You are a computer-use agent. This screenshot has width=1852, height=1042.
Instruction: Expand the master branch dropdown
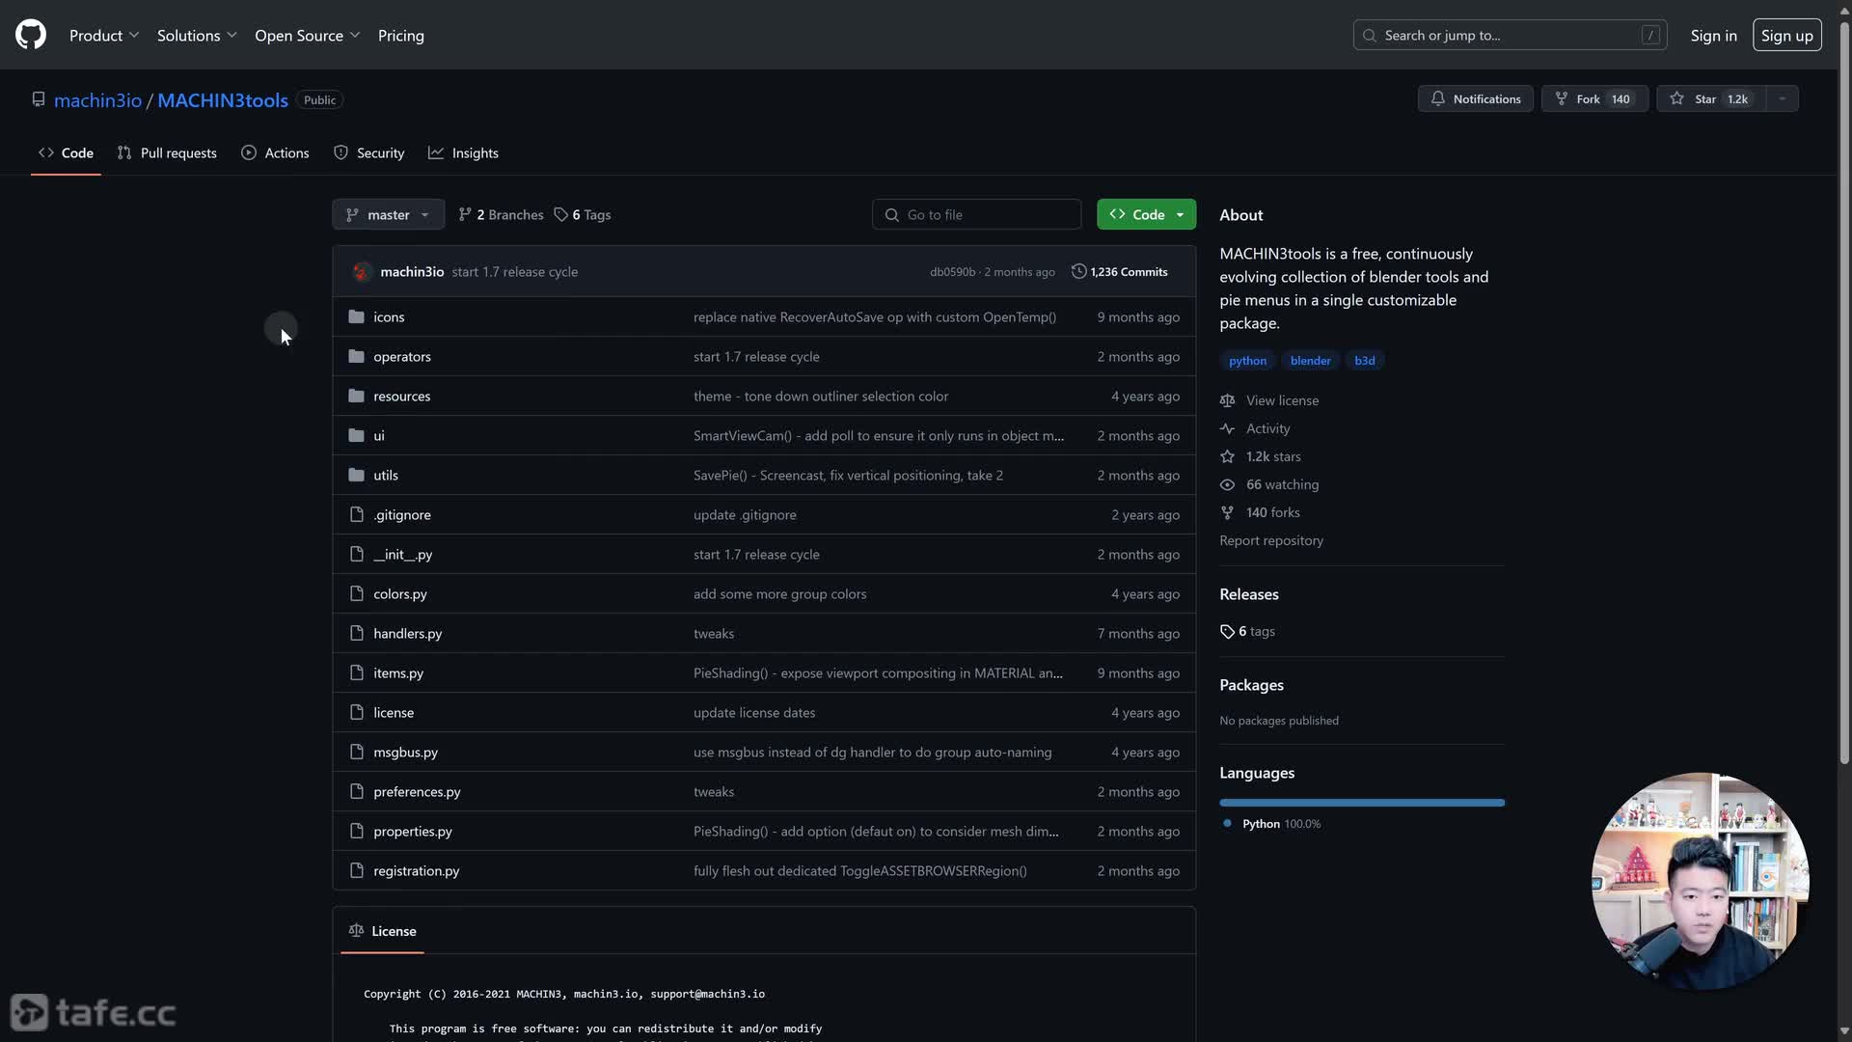[388, 214]
